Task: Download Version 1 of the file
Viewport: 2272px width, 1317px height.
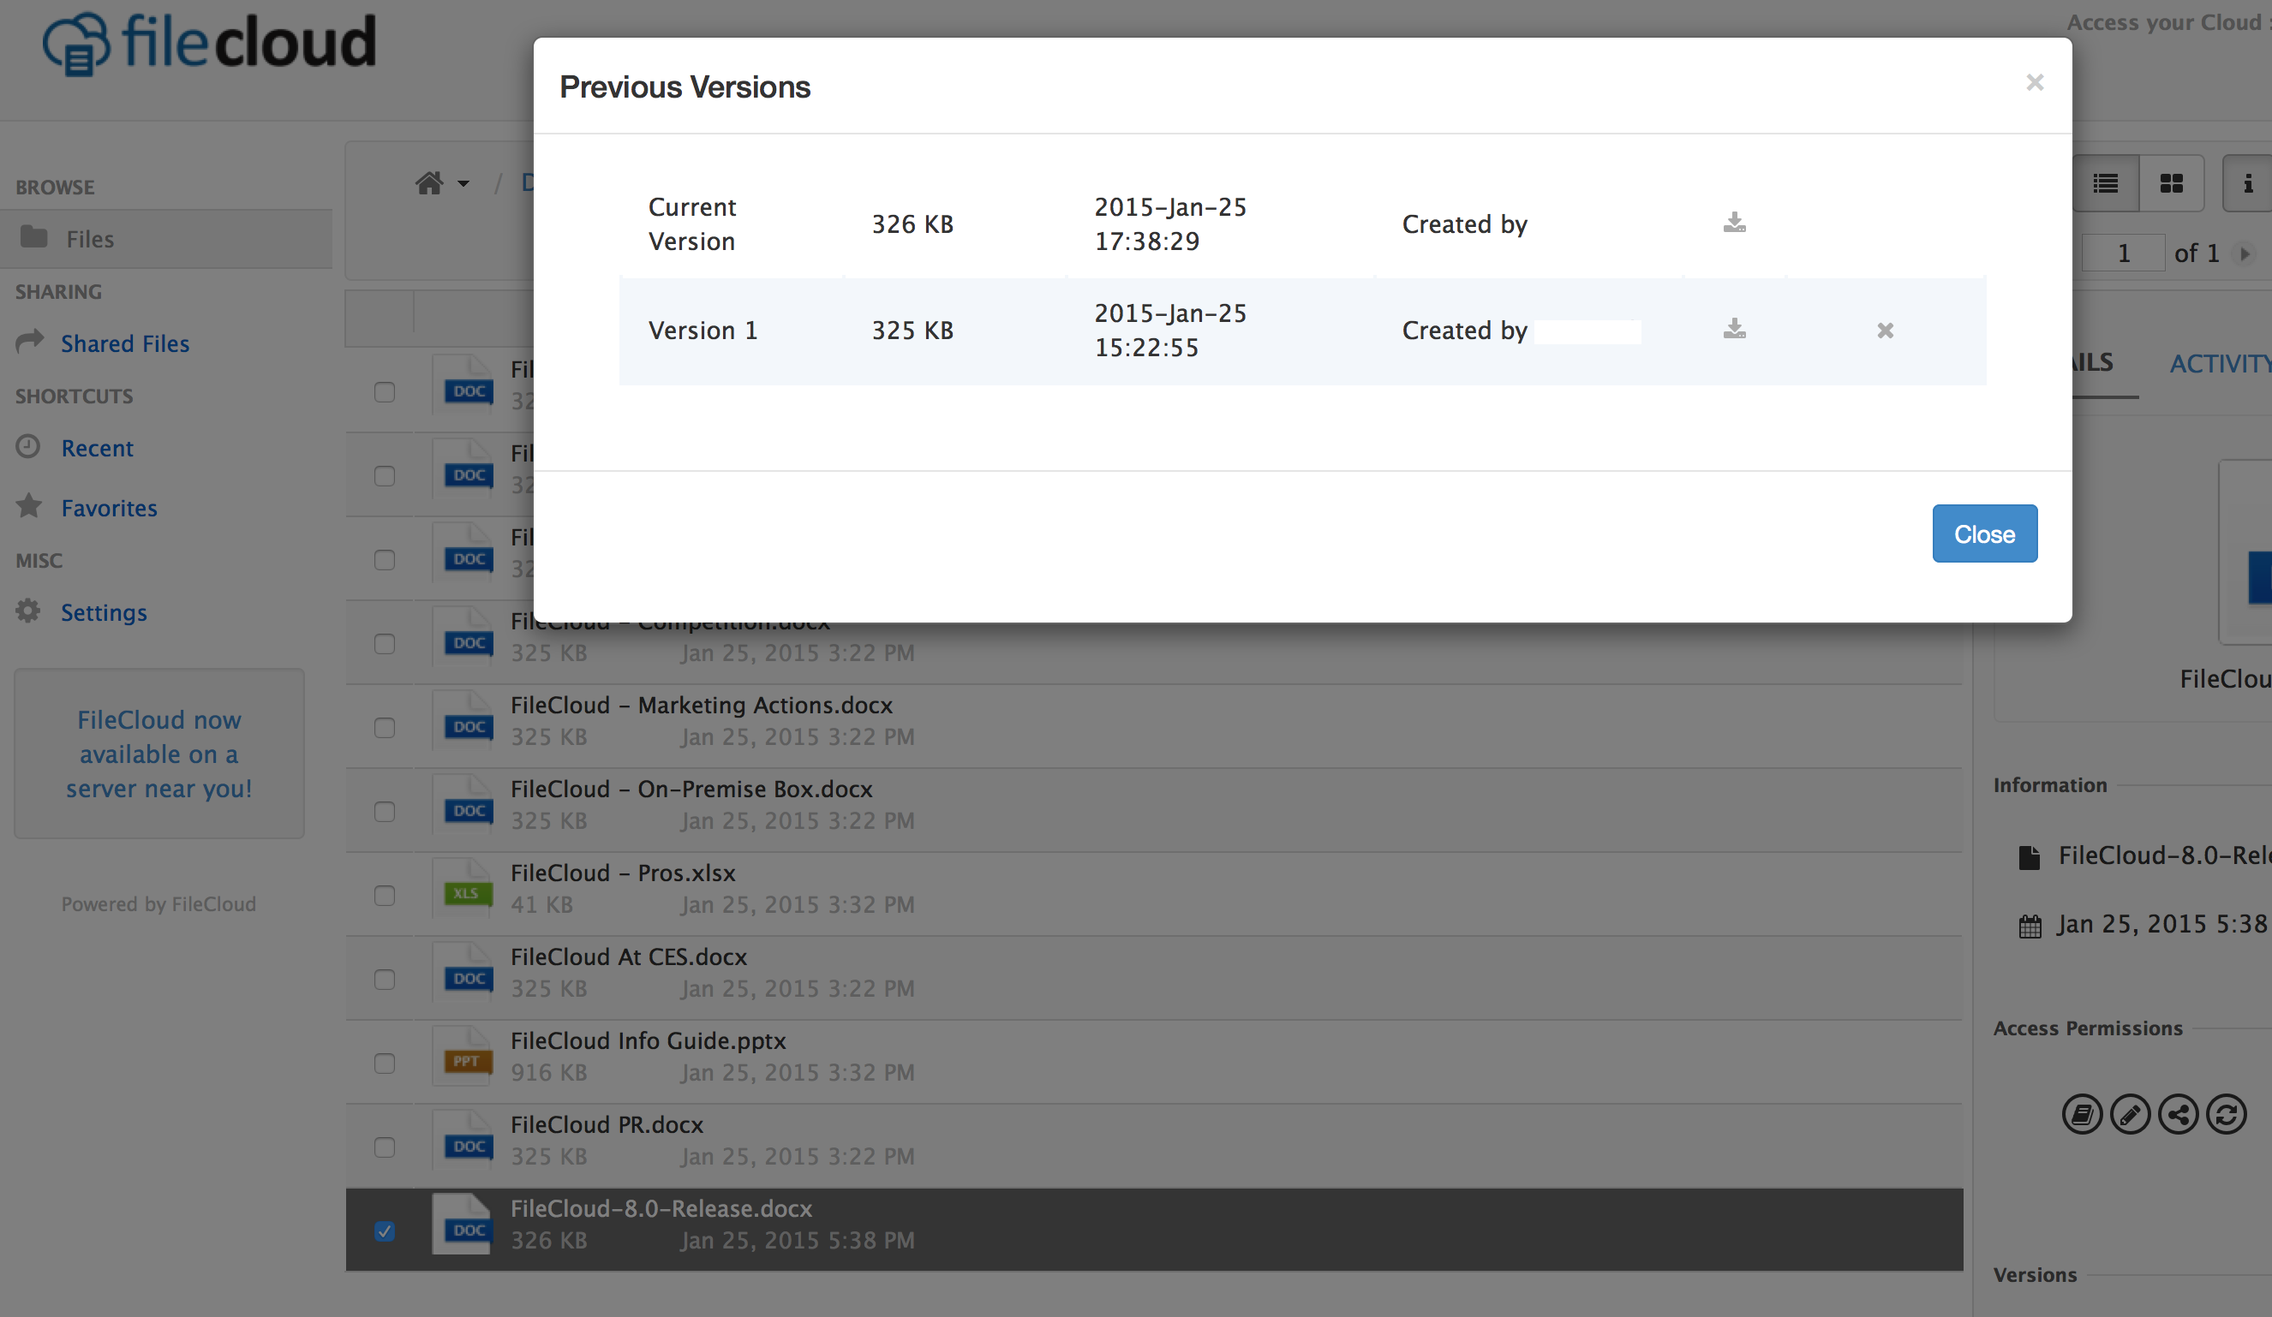Action: point(1735,329)
